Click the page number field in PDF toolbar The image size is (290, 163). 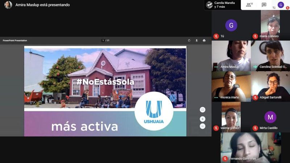click(x=103, y=41)
